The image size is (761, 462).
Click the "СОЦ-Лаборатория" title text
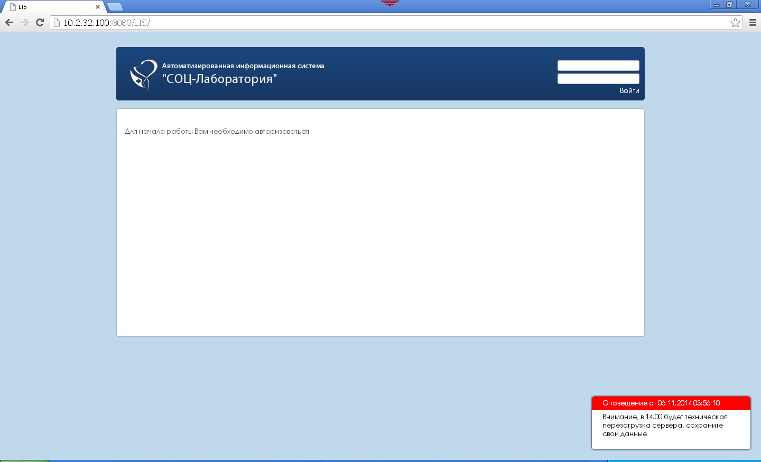coord(219,79)
